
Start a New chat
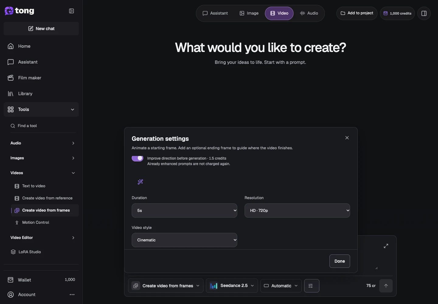(x=41, y=29)
